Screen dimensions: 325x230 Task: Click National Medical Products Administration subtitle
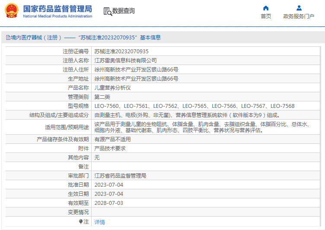click(x=57, y=16)
